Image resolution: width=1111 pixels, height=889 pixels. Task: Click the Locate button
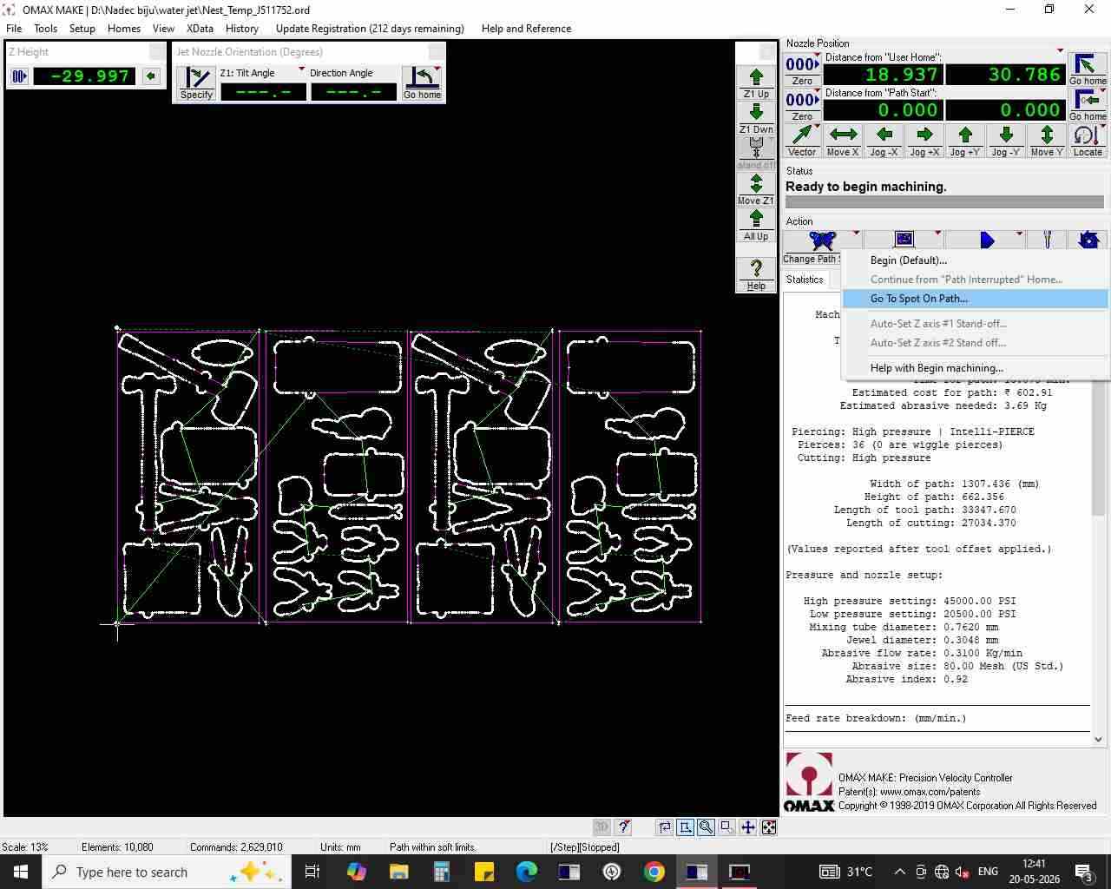(1088, 141)
